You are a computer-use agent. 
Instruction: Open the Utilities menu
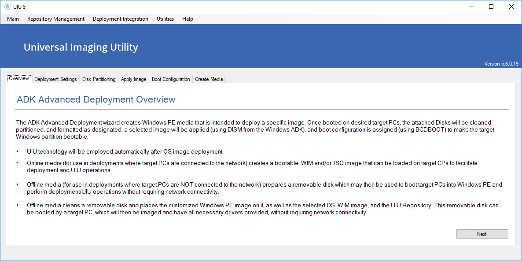(165, 19)
